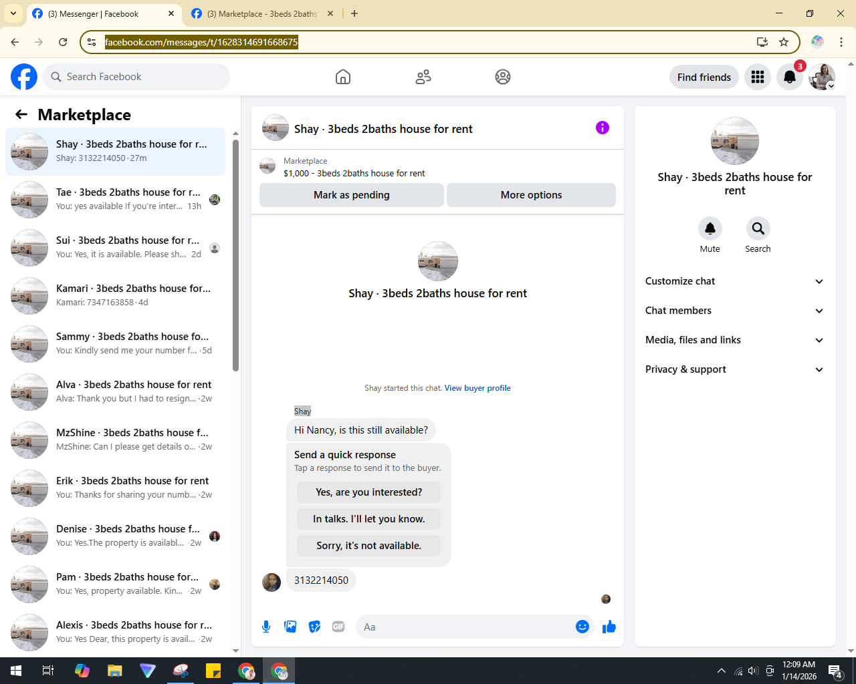Switch to Marketplace 3beds 2baths tab
The height and width of the screenshot is (684, 856).
(x=262, y=13)
